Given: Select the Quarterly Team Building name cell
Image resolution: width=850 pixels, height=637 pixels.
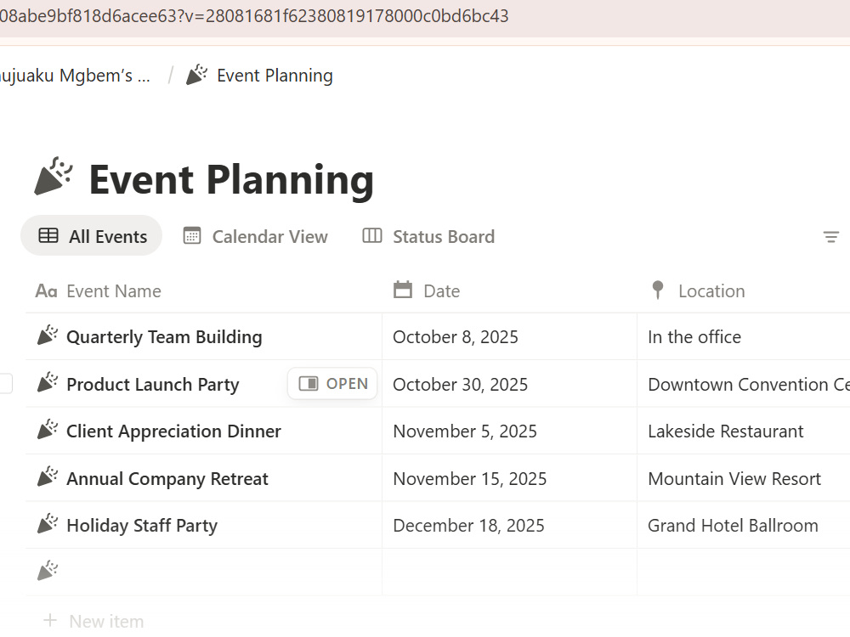Looking at the screenshot, I should point(203,336).
